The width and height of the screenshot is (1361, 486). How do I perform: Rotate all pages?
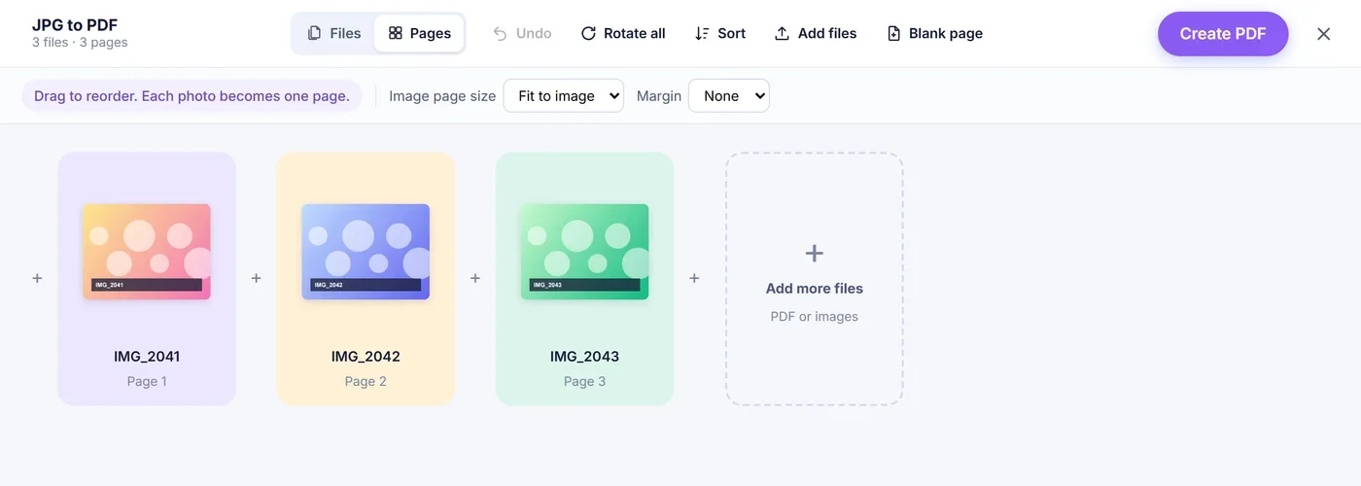pyautogui.click(x=623, y=33)
